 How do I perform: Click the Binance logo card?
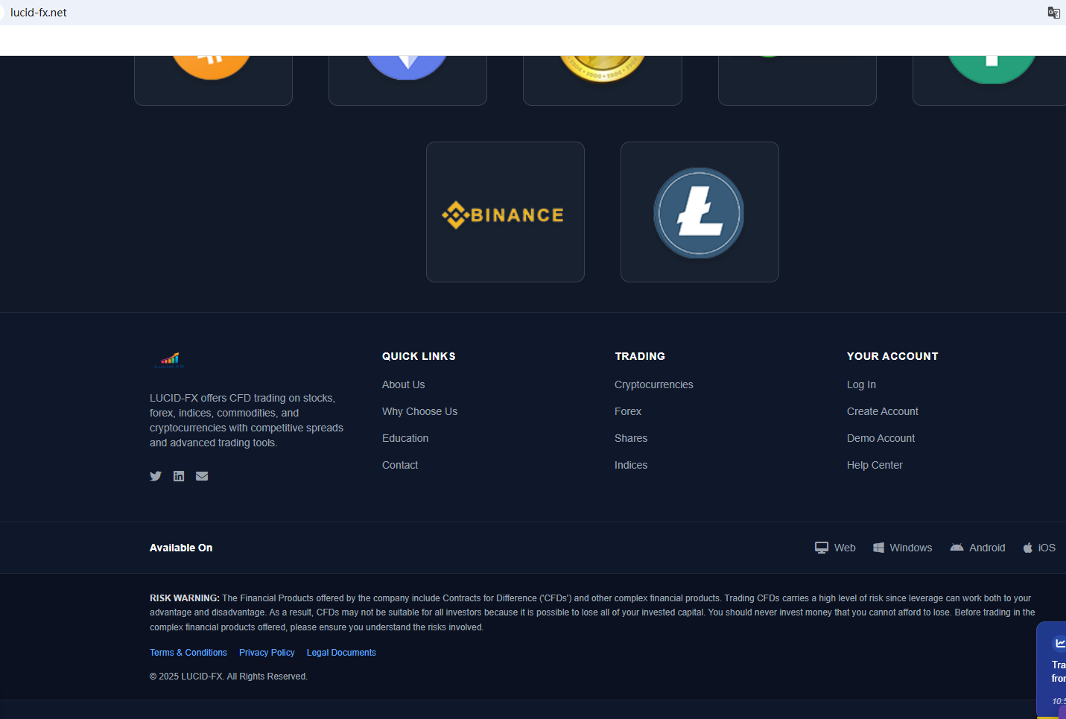pyautogui.click(x=505, y=212)
